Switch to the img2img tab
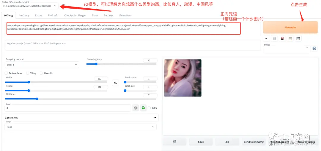Screen dimensions: 321x151 tap(24, 15)
